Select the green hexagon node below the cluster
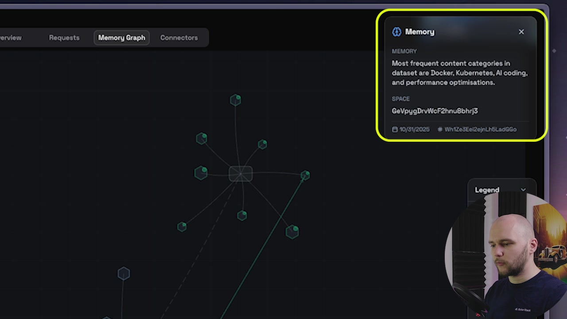The width and height of the screenshot is (567, 319). (x=242, y=215)
